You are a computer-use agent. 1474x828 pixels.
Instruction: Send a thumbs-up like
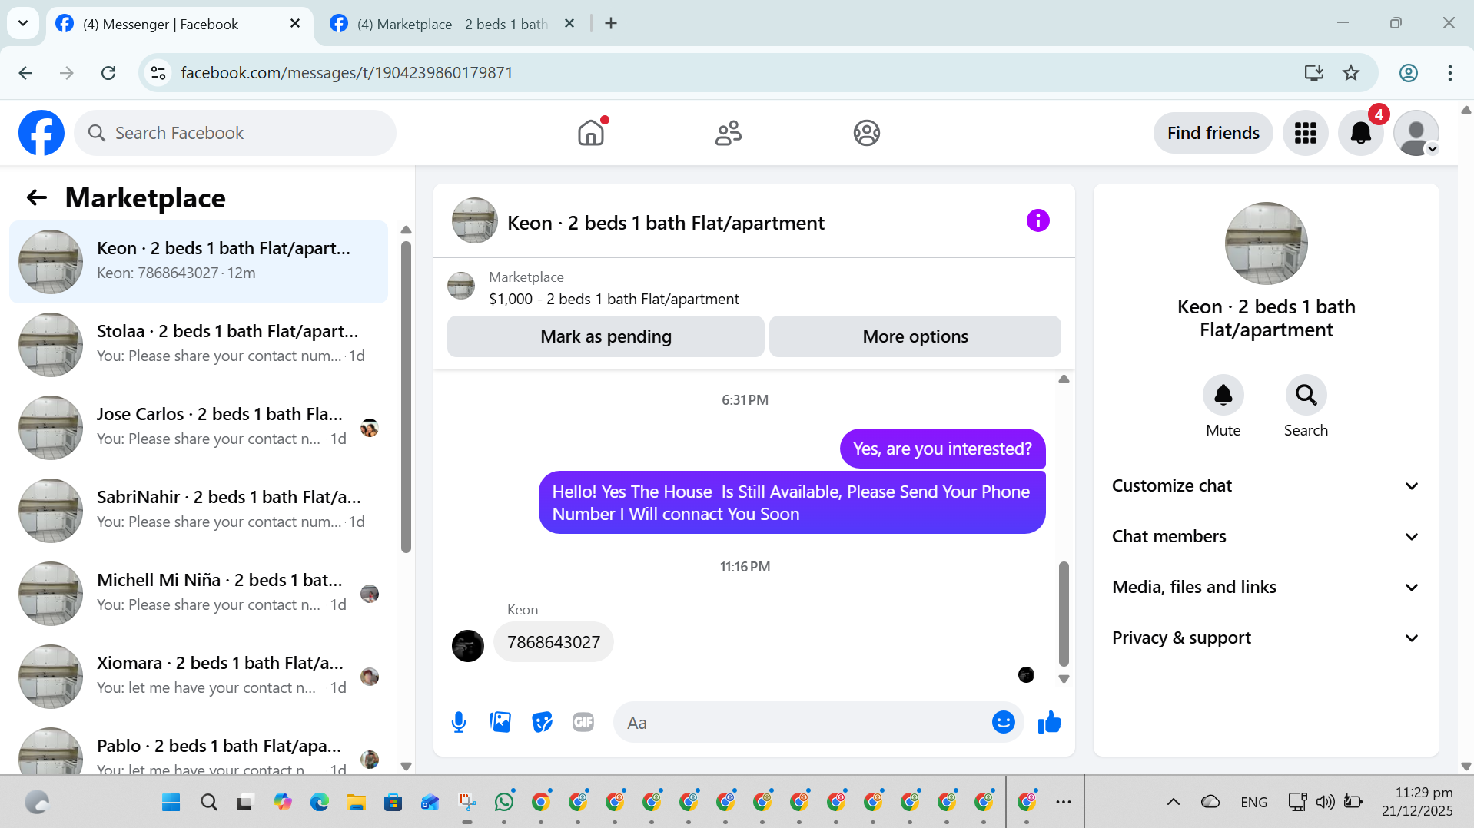1049,722
